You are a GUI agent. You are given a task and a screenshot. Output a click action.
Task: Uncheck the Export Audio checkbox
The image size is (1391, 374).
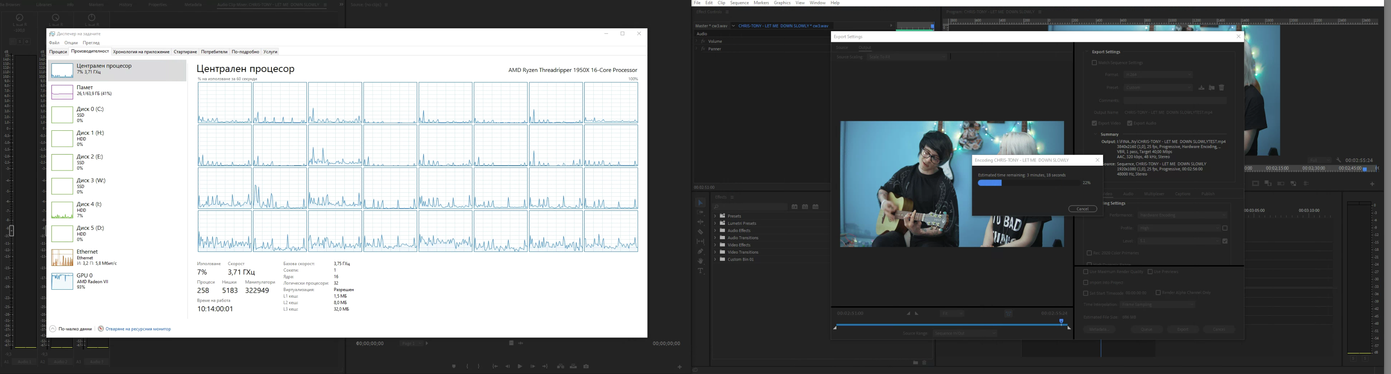click(x=1130, y=123)
